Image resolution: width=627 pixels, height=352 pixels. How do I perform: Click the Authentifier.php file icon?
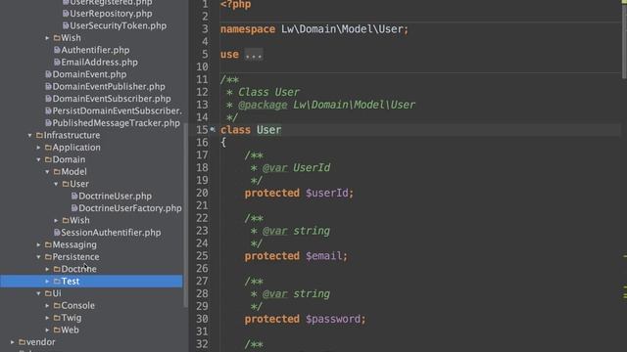(x=57, y=50)
